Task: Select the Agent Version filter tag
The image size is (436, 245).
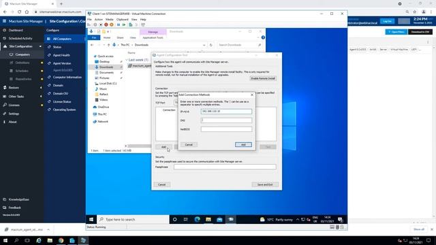Action: pyautogui.click(x=62, y=63)
